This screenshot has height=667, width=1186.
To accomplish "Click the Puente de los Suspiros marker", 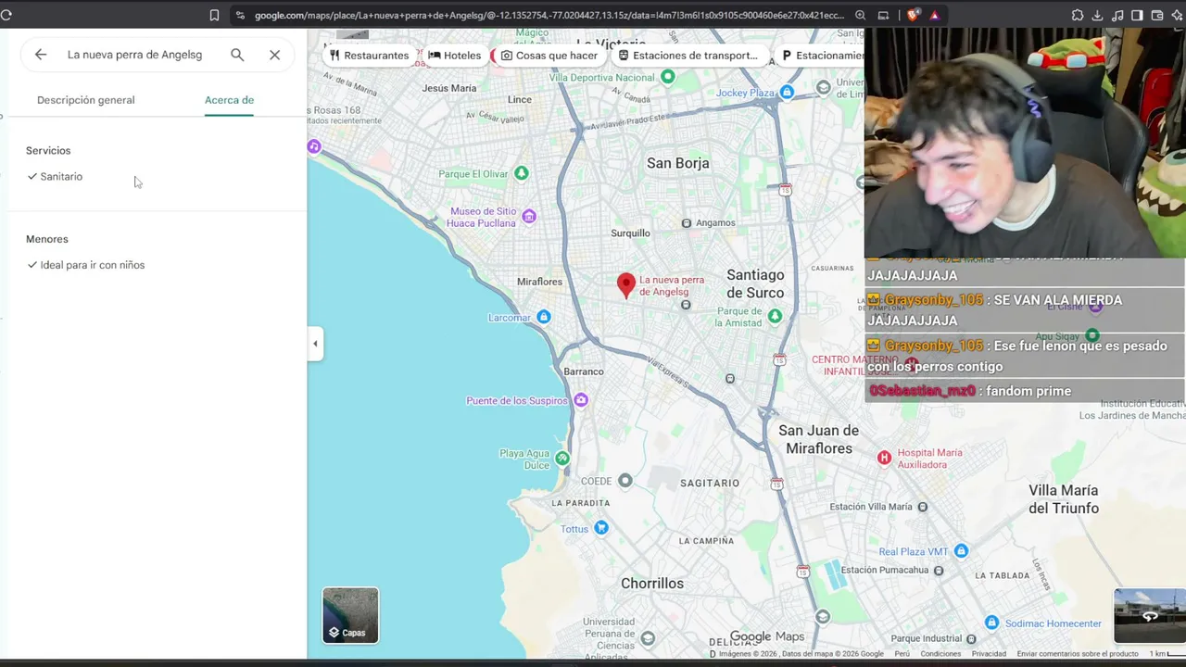I will (x=581, y=401).
